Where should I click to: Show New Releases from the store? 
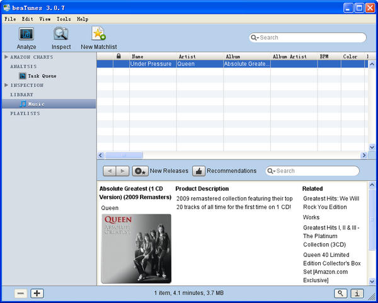(140, 171)
